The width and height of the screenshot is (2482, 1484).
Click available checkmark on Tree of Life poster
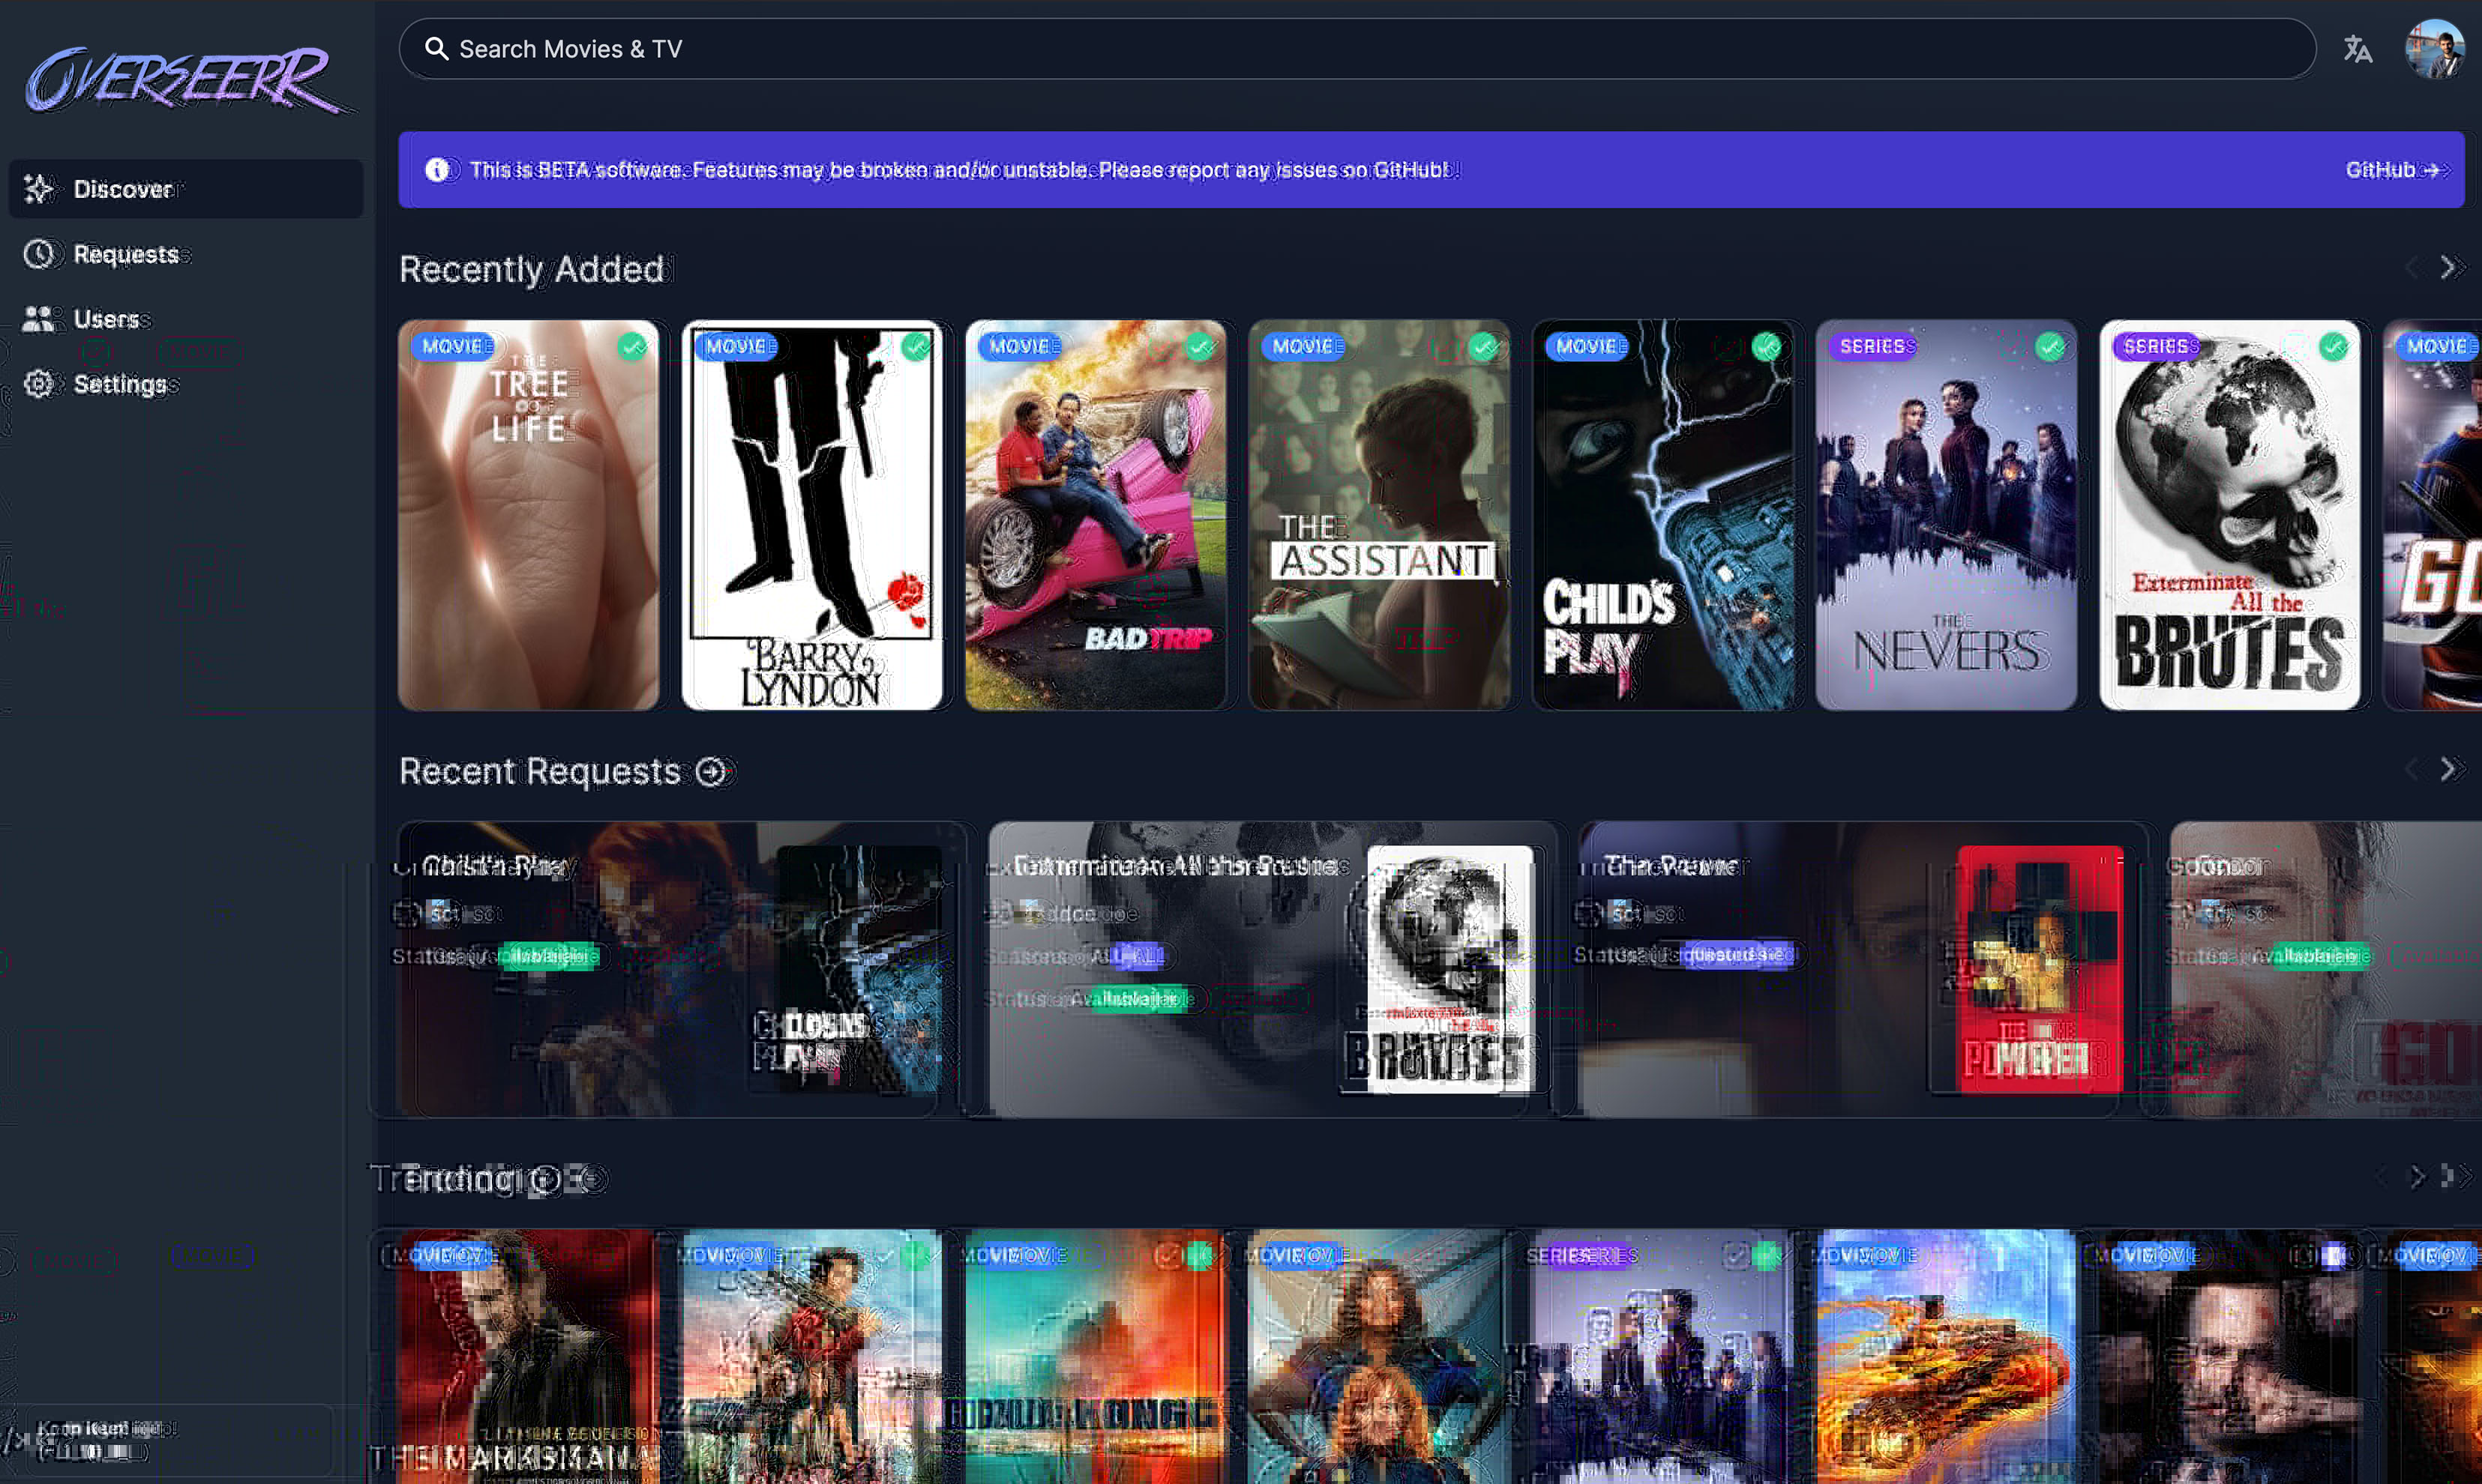point(632,347)
